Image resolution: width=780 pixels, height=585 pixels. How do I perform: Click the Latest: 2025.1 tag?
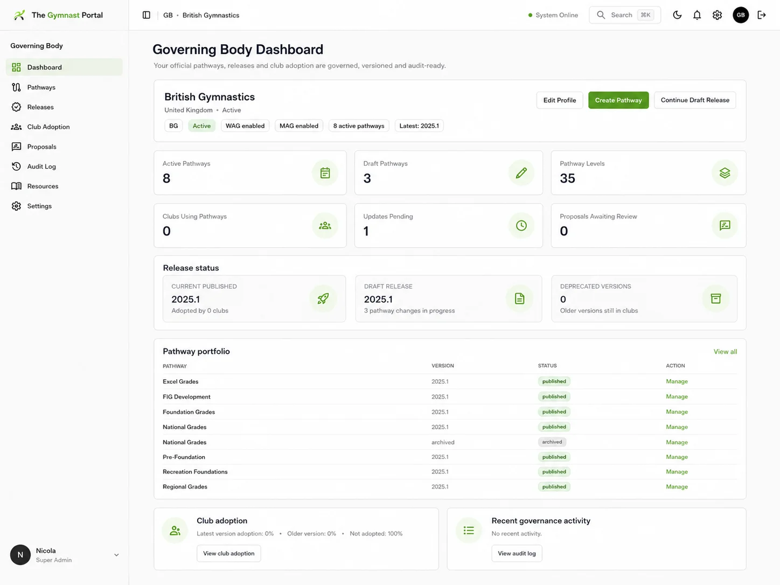(x=419, y=126)
